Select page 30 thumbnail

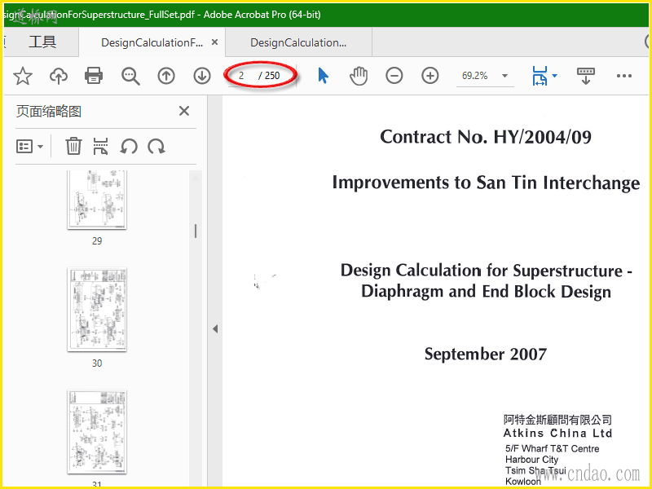tap(97, 310)
